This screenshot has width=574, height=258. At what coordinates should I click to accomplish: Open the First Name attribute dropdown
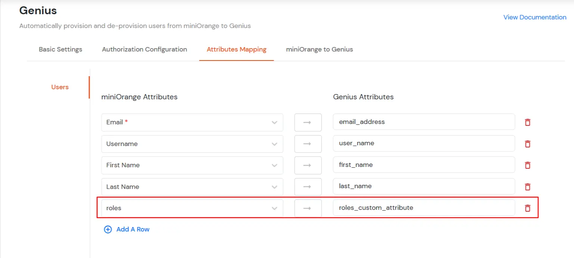click(x=192, y=165)
